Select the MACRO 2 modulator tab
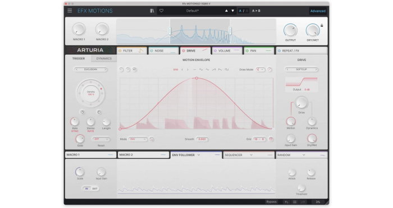 (x=143, y=155)
